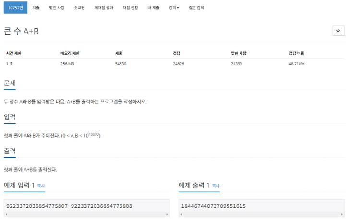
Task: Click the 제출 column header in stats table
Action: (x=119, y=53)
